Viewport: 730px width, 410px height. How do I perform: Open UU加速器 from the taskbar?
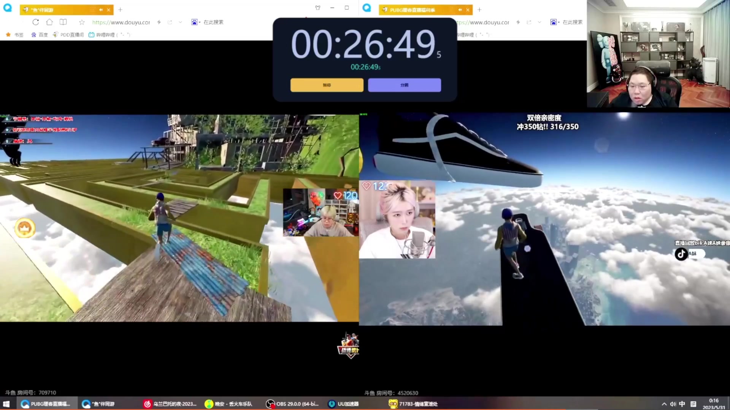coord(344,404)
